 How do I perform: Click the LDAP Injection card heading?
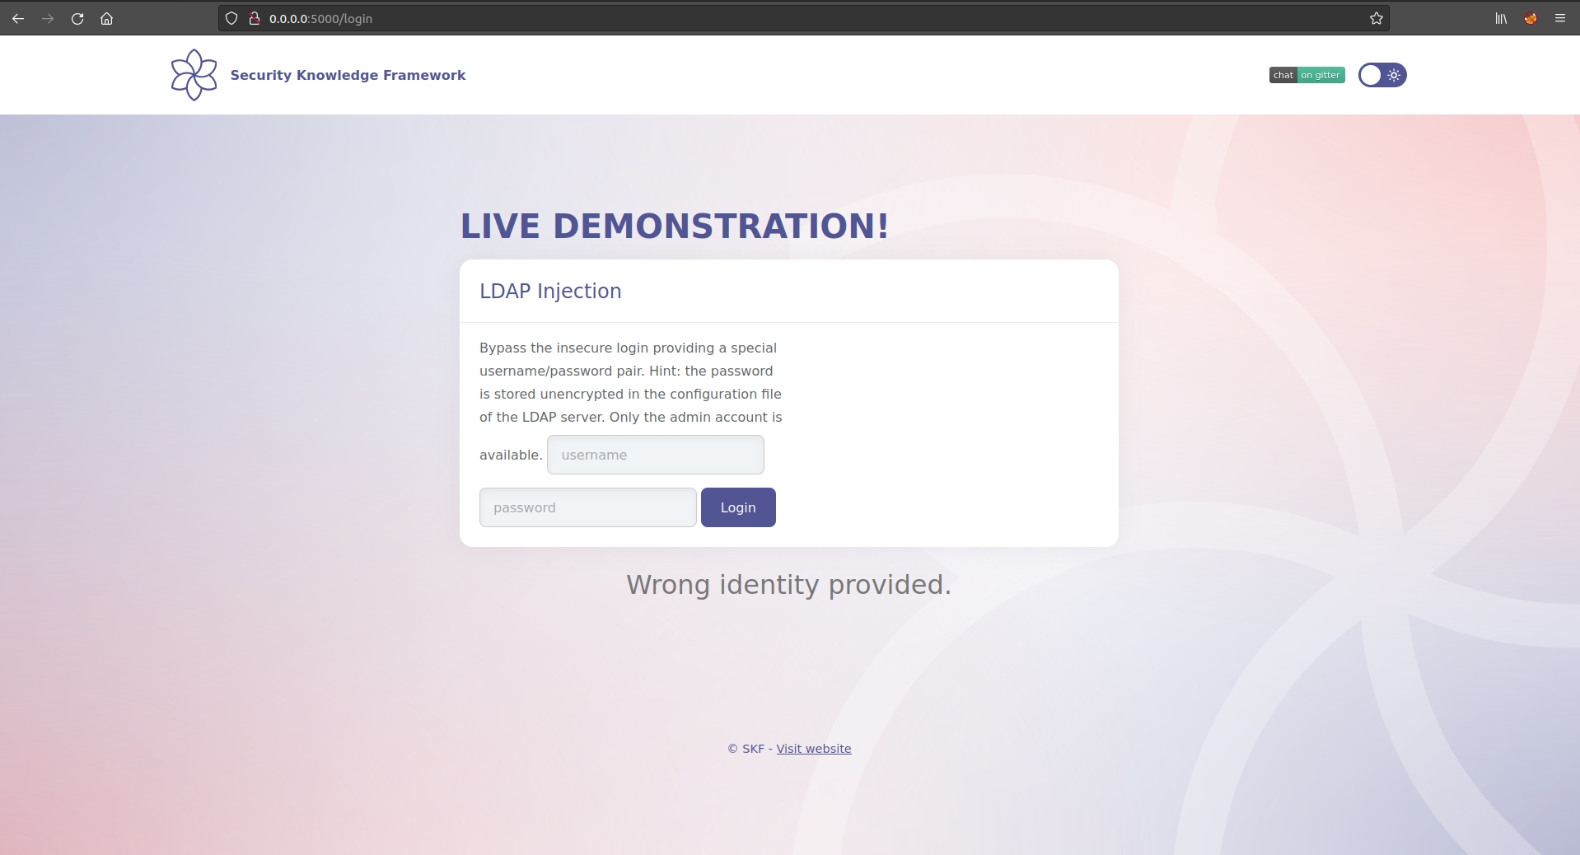coord(550,291)
